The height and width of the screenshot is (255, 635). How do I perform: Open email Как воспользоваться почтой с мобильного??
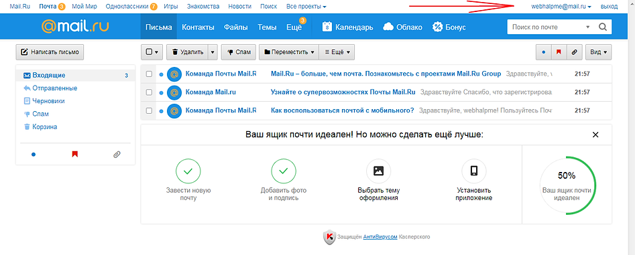click(342, 110)
